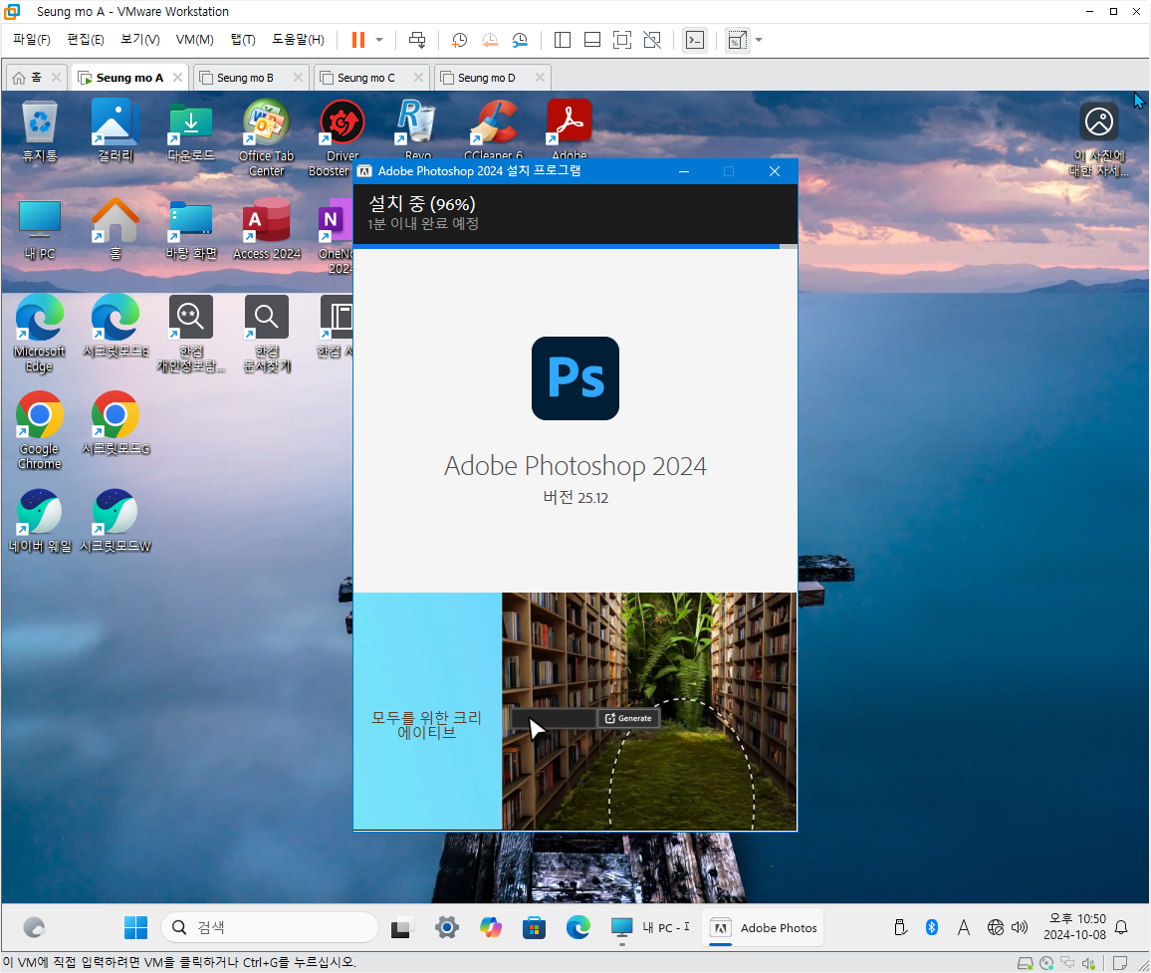Click the Photoshop Ps logo in installer
The width and height of the screenshot is (1151, 973).
click(575, 378)
